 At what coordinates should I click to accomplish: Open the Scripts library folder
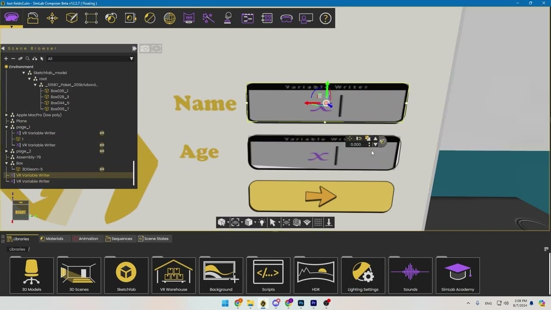click(268, 276)
